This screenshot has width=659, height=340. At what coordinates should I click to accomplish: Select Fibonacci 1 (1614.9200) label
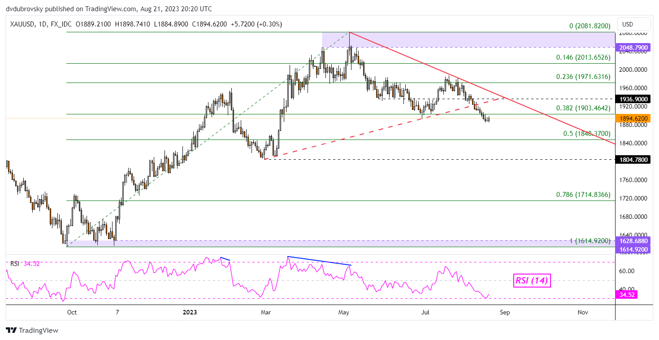click(x=590, y=241)
